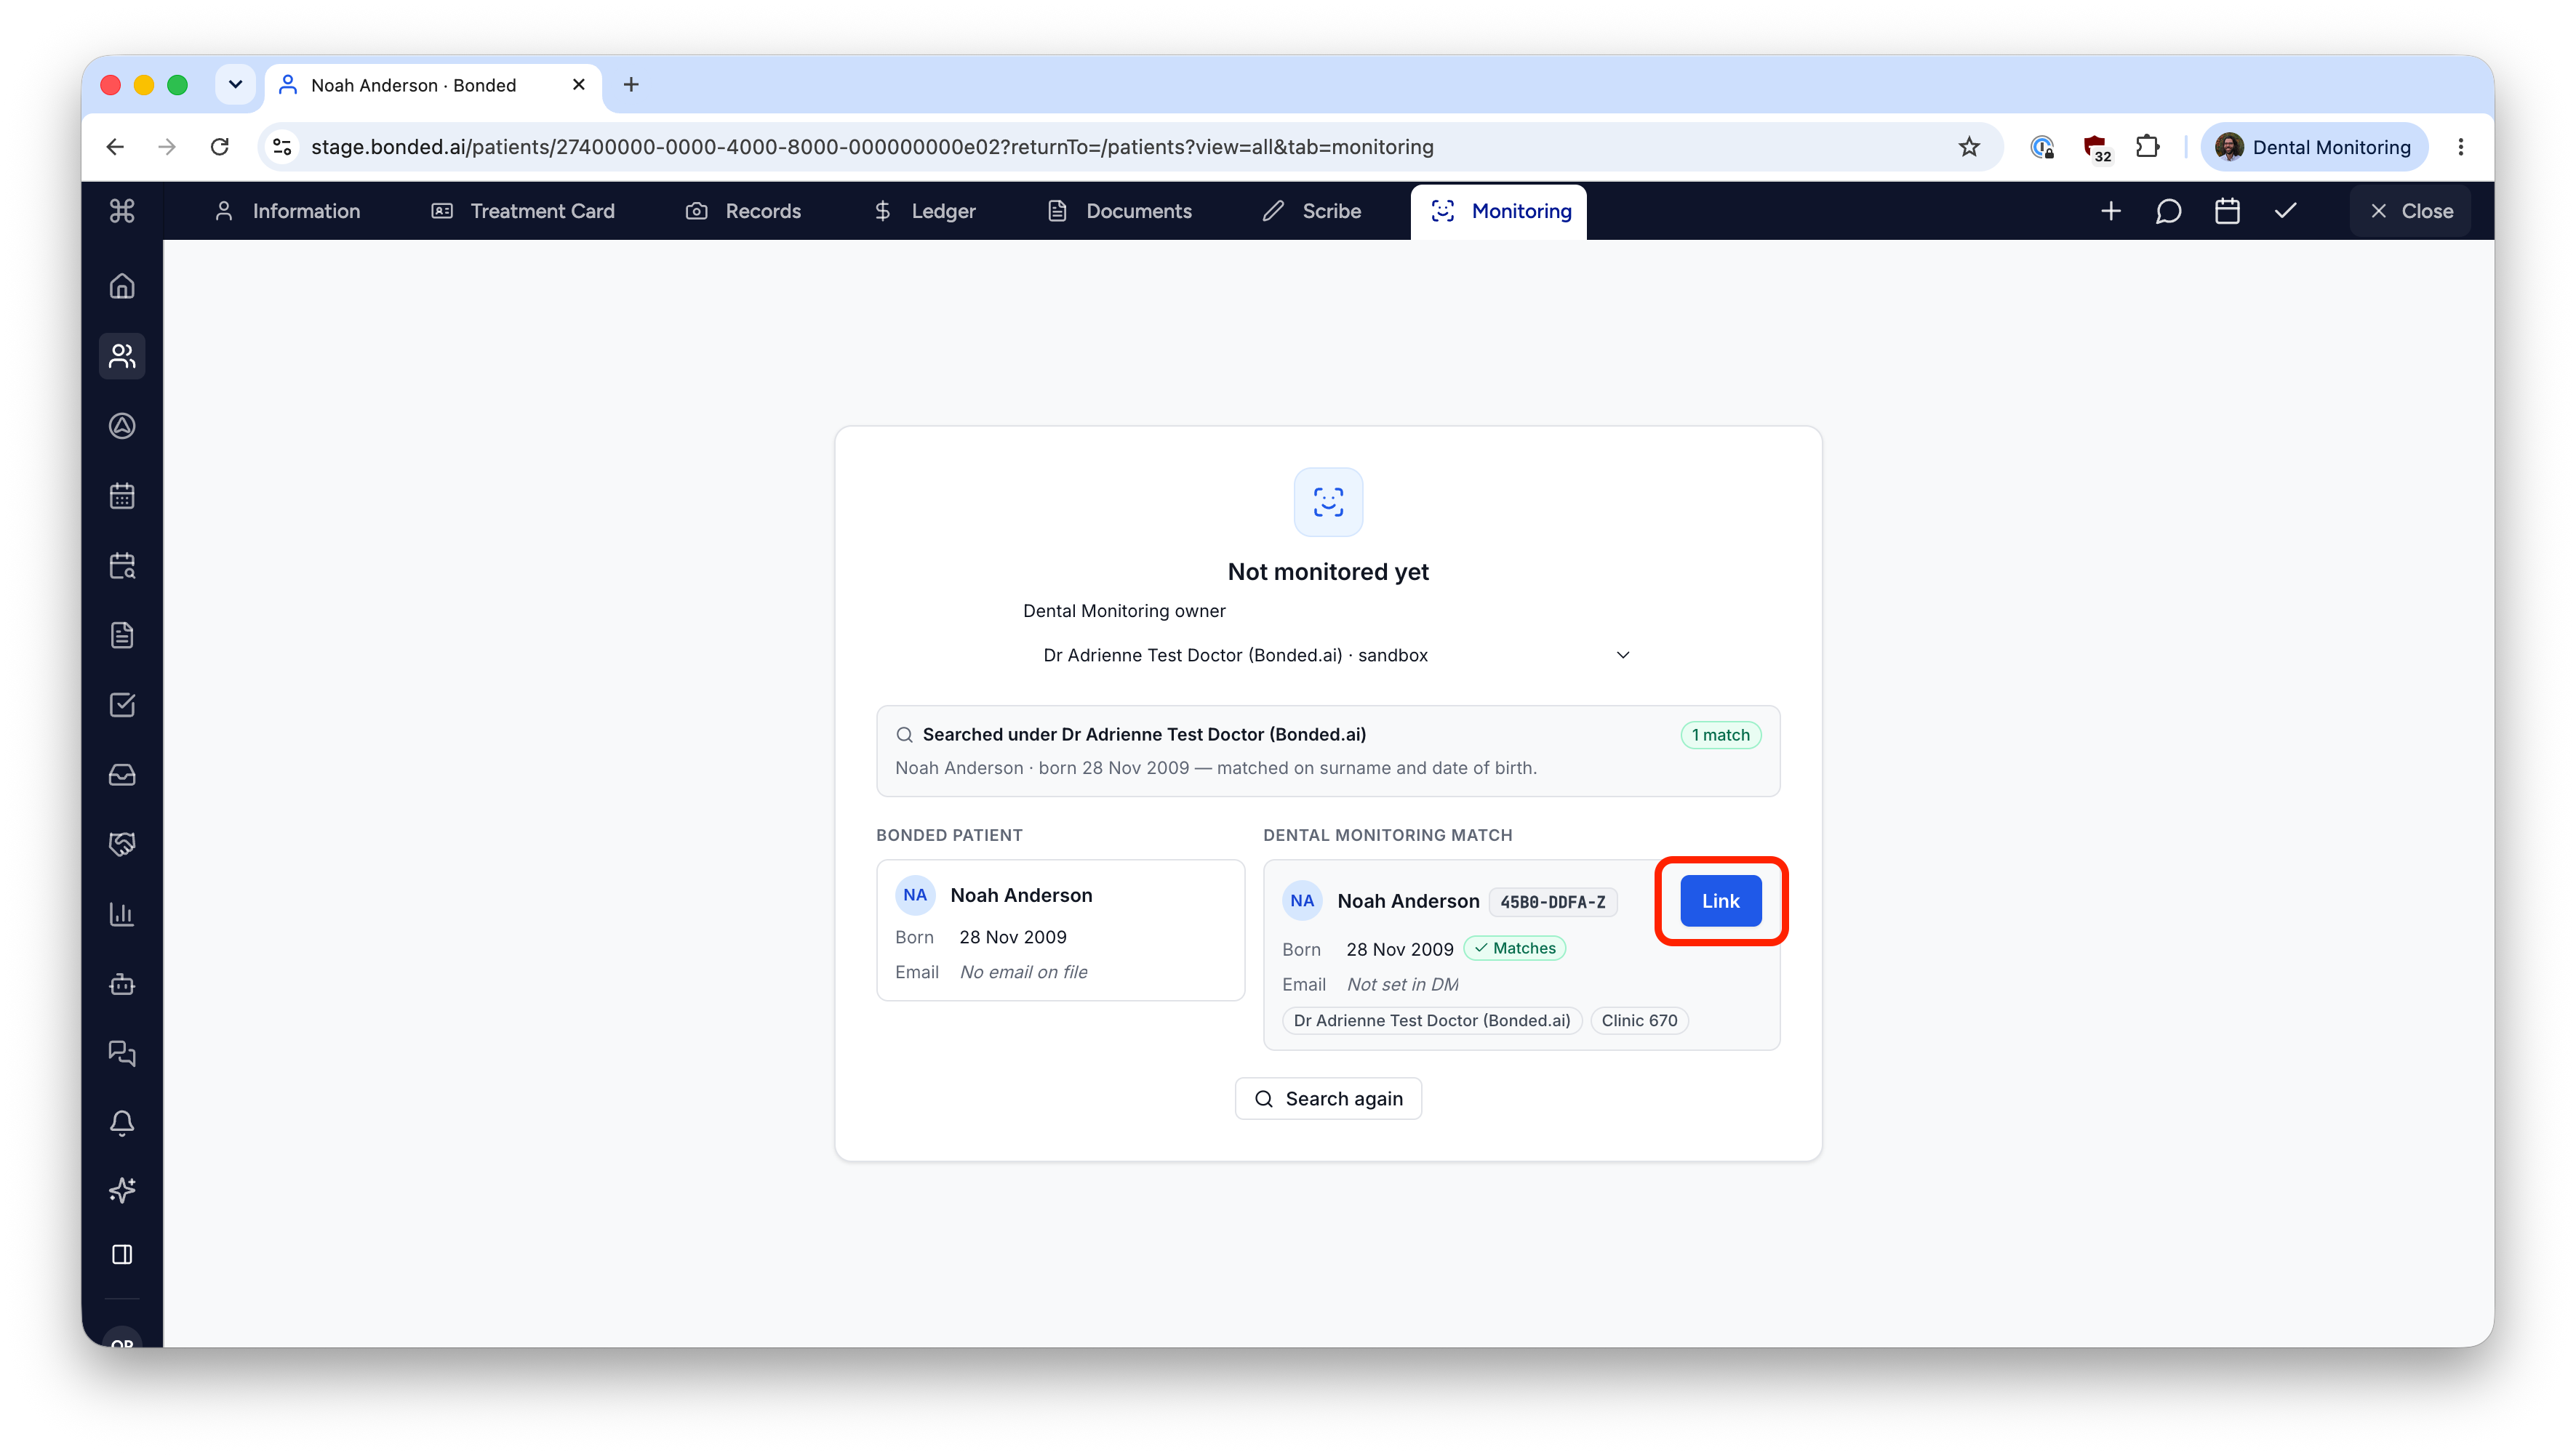The width and height of the screenshot is (2576, 1455).
Task: Go to Home in the sidebar
Action: click(122, 287)
